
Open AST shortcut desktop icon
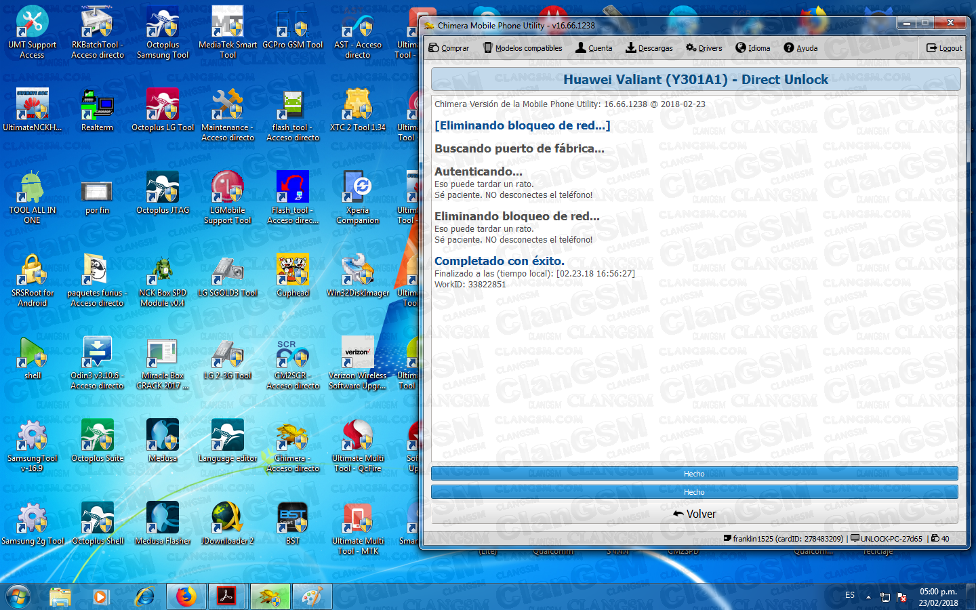[357, 32]
